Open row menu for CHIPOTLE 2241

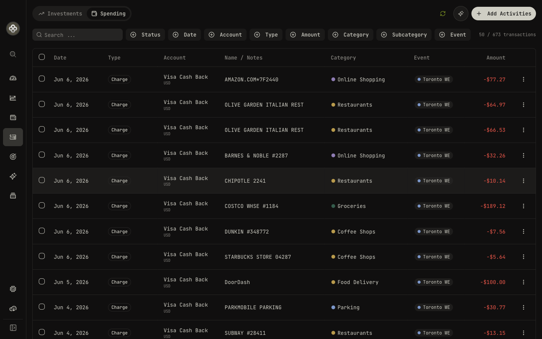point(524,181)
